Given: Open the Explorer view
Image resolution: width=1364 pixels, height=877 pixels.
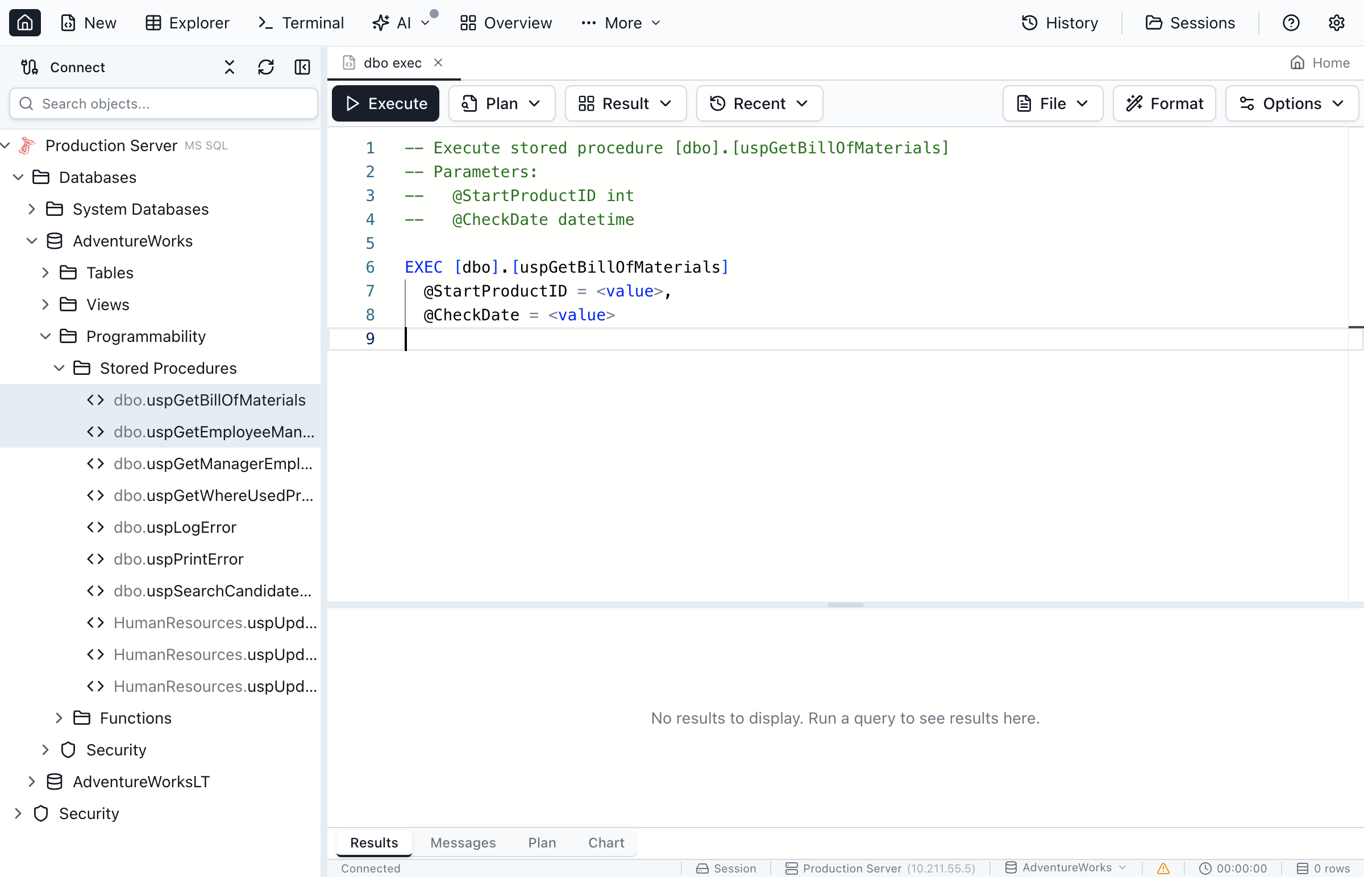Looking at the screenshot, I should click(187, 23).
